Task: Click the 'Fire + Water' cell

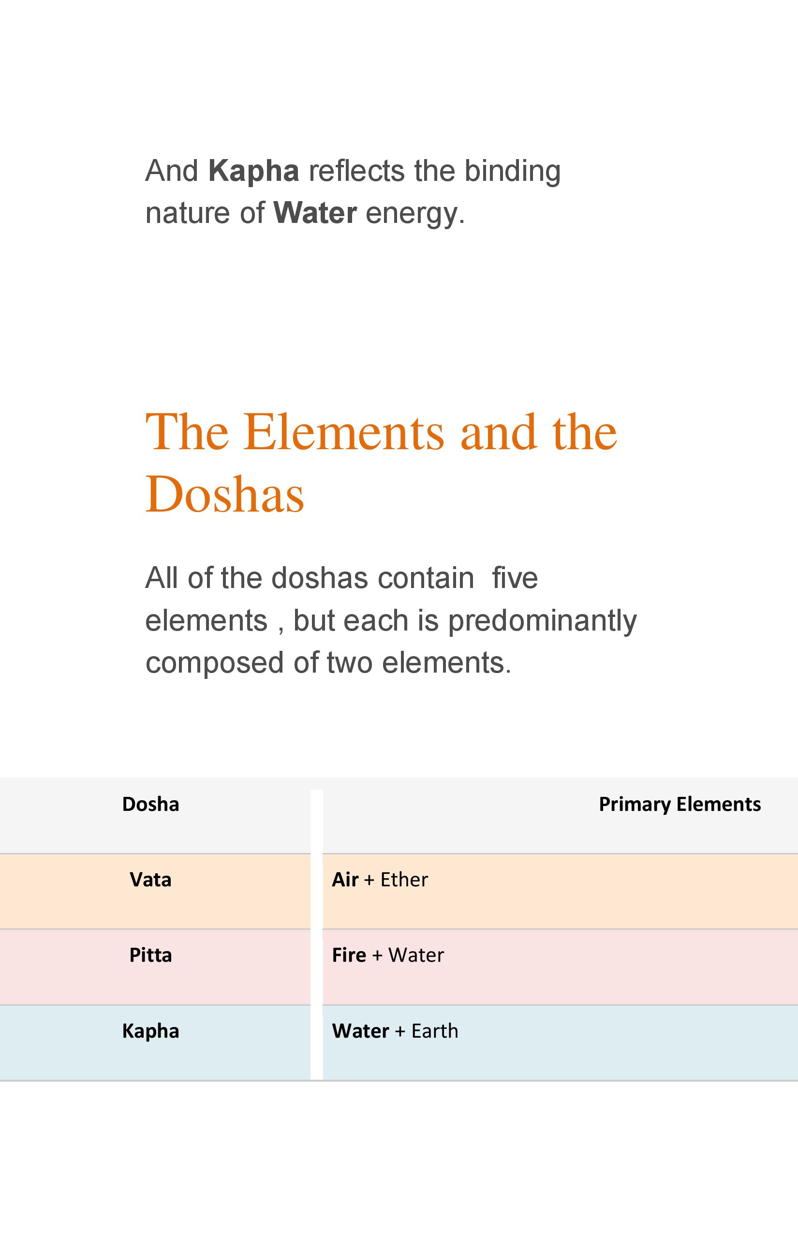Action: 560,967
